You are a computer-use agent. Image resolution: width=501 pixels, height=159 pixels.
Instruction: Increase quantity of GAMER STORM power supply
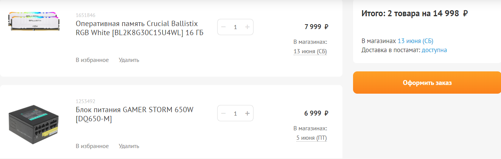click(247, 113)
